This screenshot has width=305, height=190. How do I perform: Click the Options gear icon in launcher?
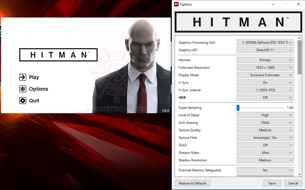(x=23, y=89)
